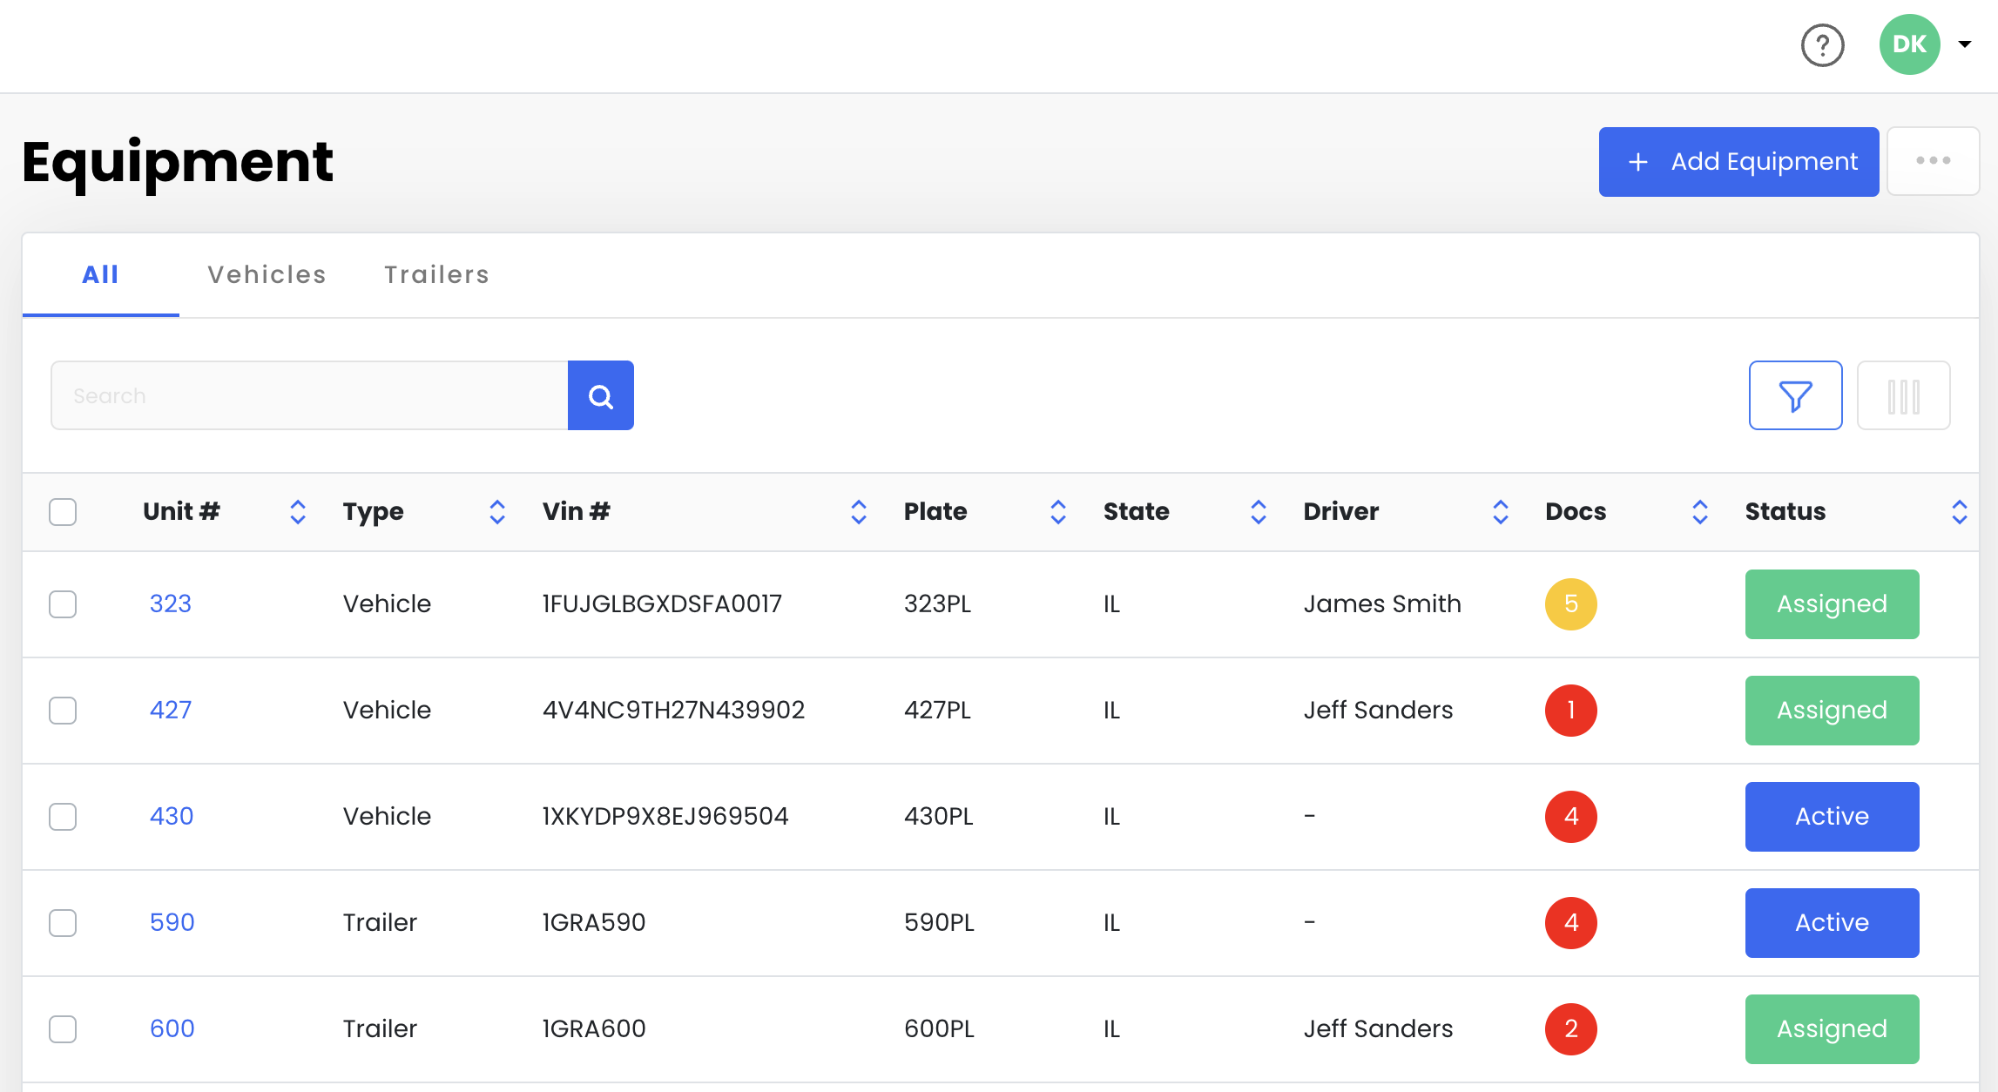Screen dimensions: 1998x1092
Task: Open the unit 590 link
Action: coord(172,922)
